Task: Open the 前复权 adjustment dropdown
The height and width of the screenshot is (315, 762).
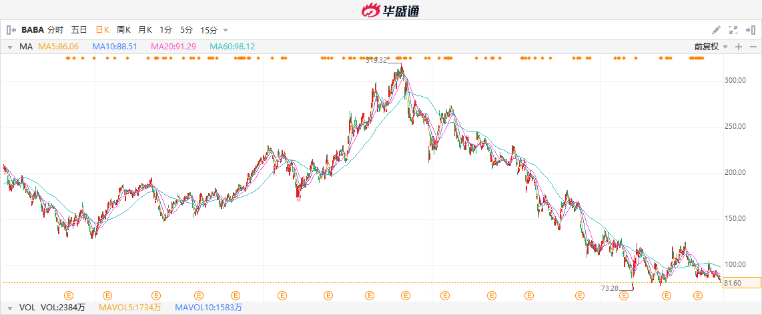Action: pos(710,47)
